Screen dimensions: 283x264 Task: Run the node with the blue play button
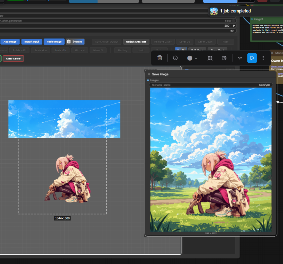coord(252,58)
